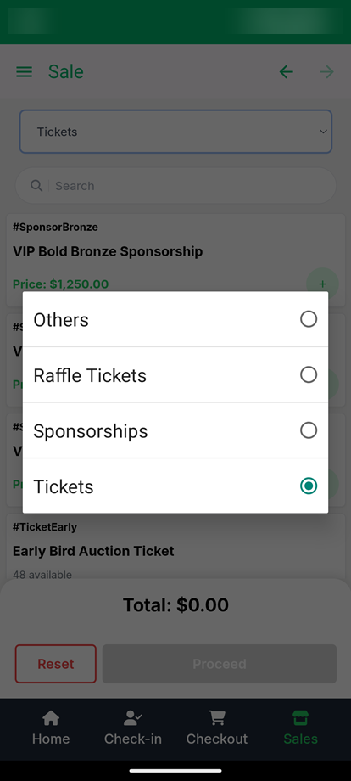Add VIP Bold Bronze Sponsorship with plus
This screenshot has height=781, width=351.
[x=323, y=284]
